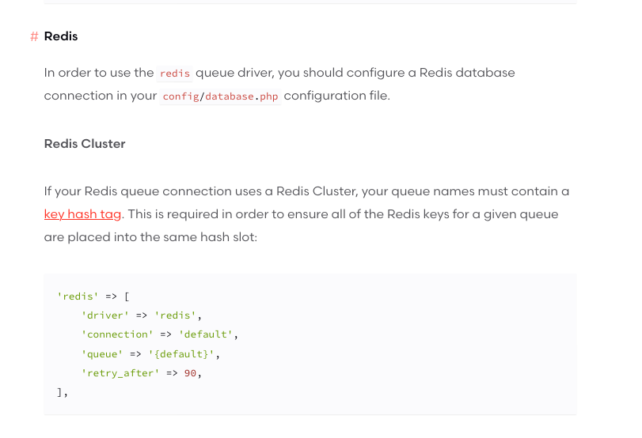Click the 'connection' key in code block
This screenshot has width=642, height=438.
[117, 334]
